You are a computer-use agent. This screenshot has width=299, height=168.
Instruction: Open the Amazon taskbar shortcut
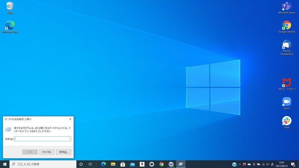coord(142,164)
